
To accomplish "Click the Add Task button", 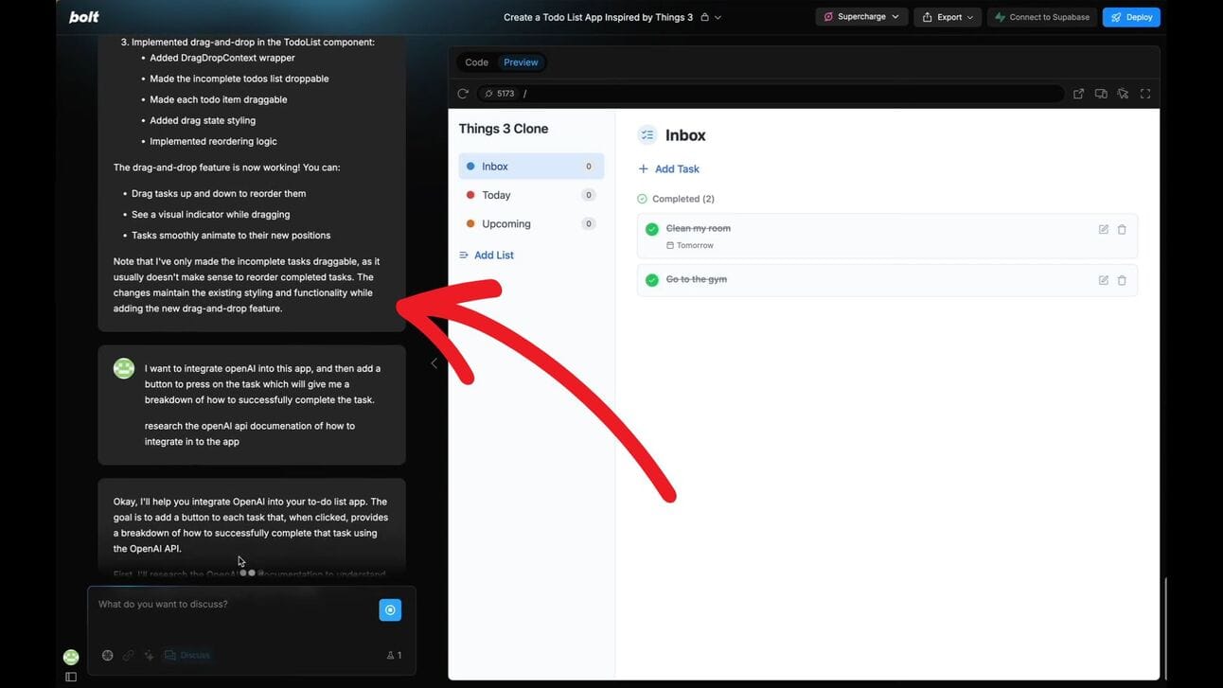I will click(x=668, y=169).
